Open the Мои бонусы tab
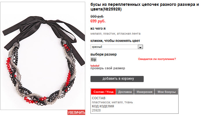 pos(166,92)
